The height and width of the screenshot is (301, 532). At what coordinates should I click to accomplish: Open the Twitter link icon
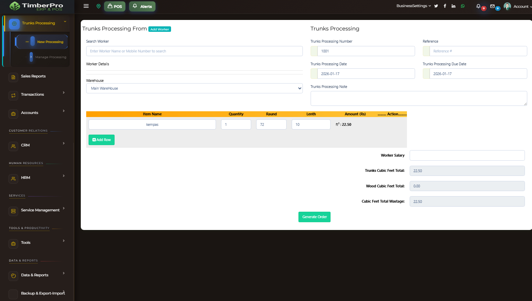(x=436, y=6)
